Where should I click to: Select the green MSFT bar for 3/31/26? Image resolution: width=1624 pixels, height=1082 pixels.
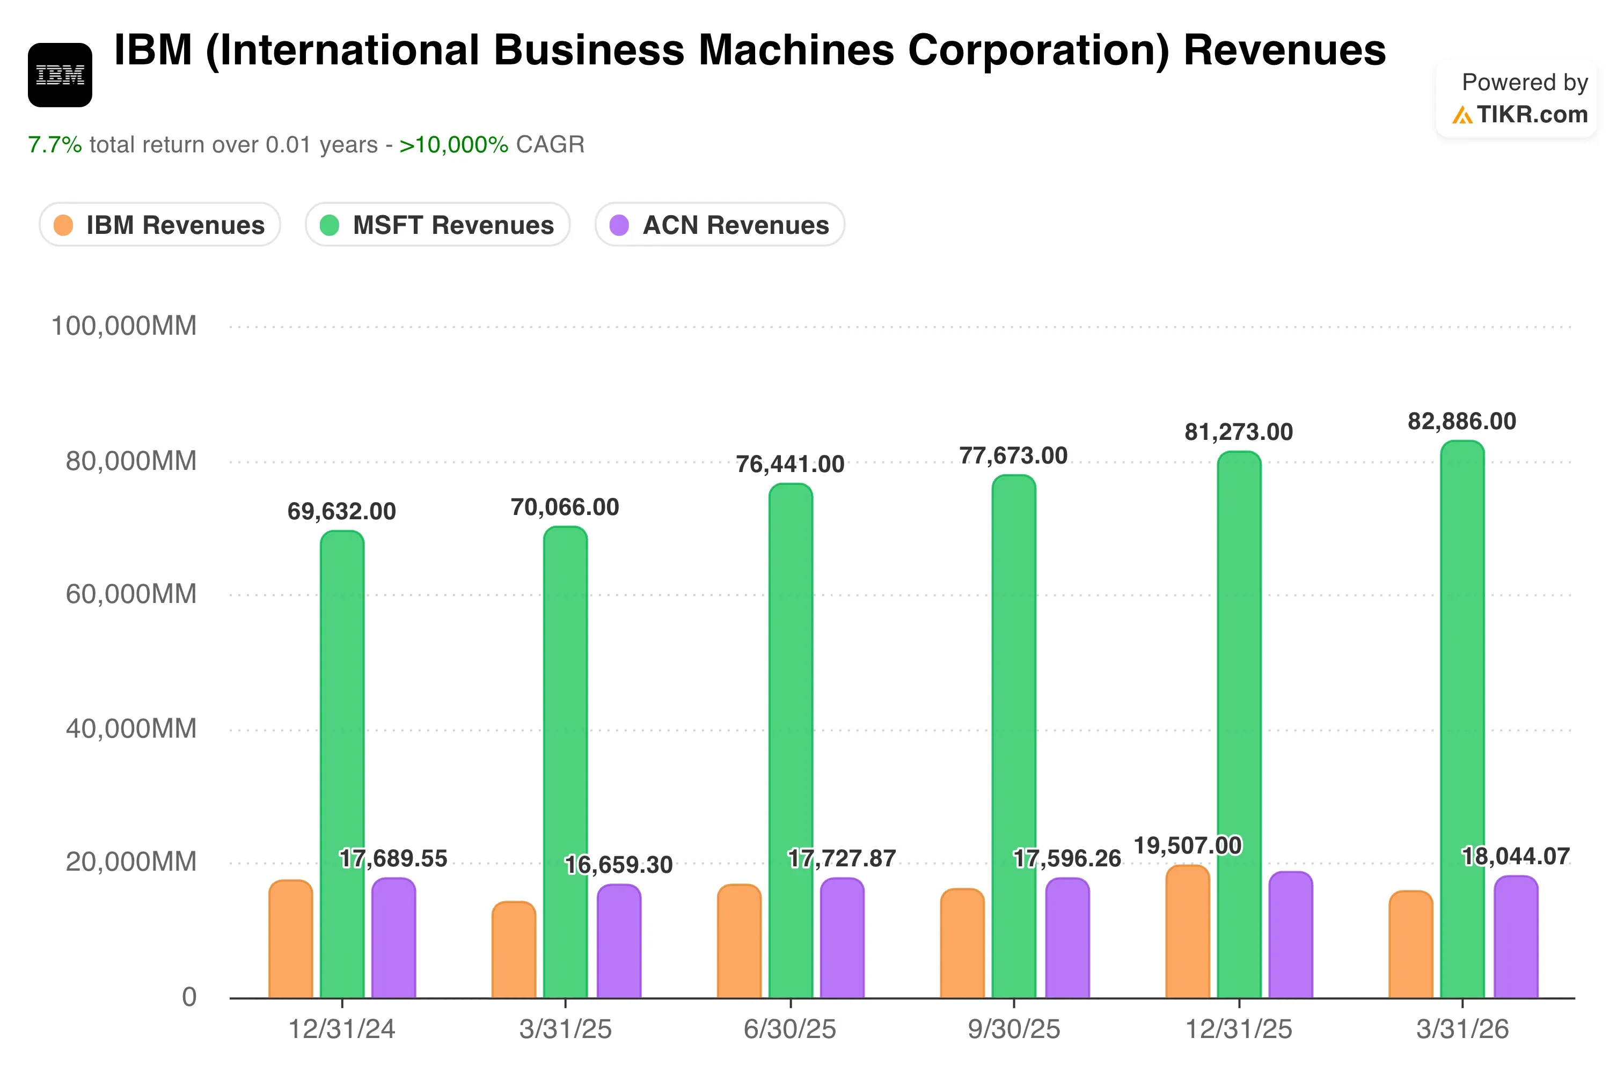coord(1462,719)
